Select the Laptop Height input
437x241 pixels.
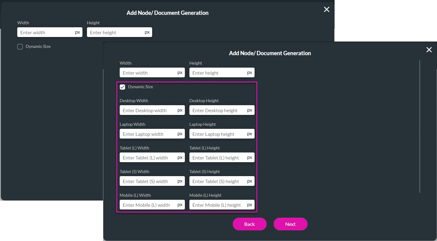pos(218,134)
